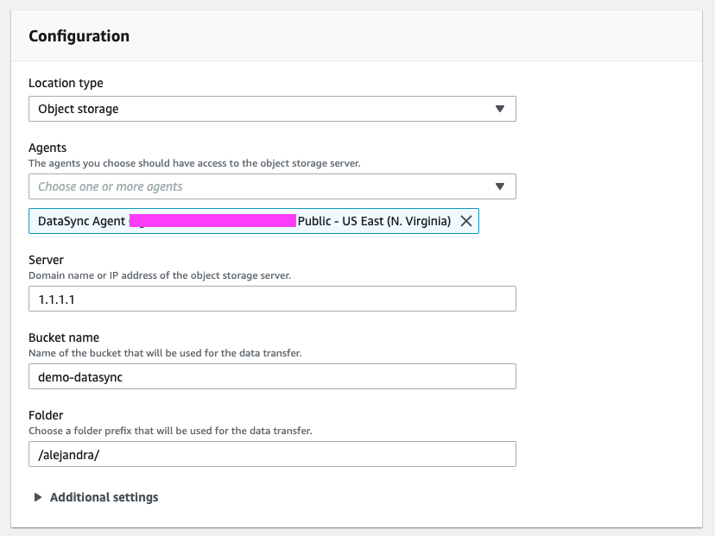715x536 pixels.
Task: Click the Server field containing 1.1.1.1
Action: pyautogui.click(x=272, y=299)
